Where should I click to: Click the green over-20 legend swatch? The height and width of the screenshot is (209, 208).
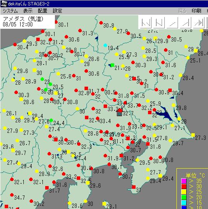[184, 197]
